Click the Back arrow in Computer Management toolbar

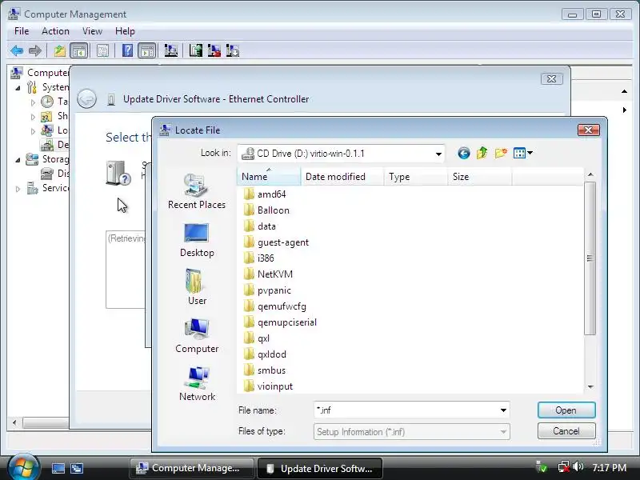(17, 51)
